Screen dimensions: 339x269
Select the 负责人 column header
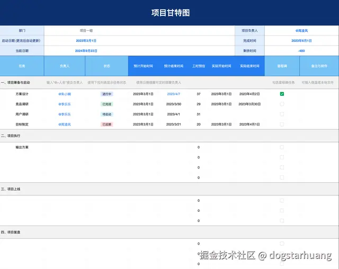tap(65, 66)
